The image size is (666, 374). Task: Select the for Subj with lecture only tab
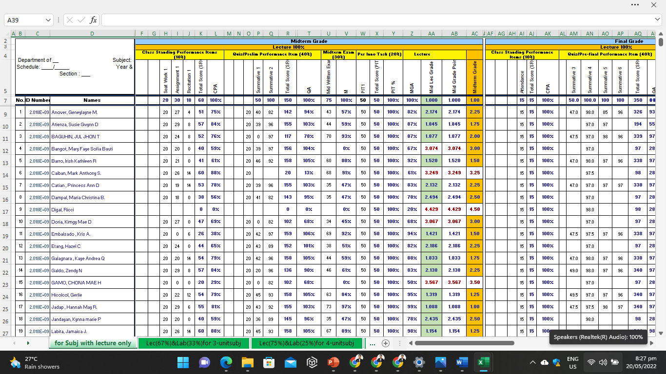coord(93,343)
